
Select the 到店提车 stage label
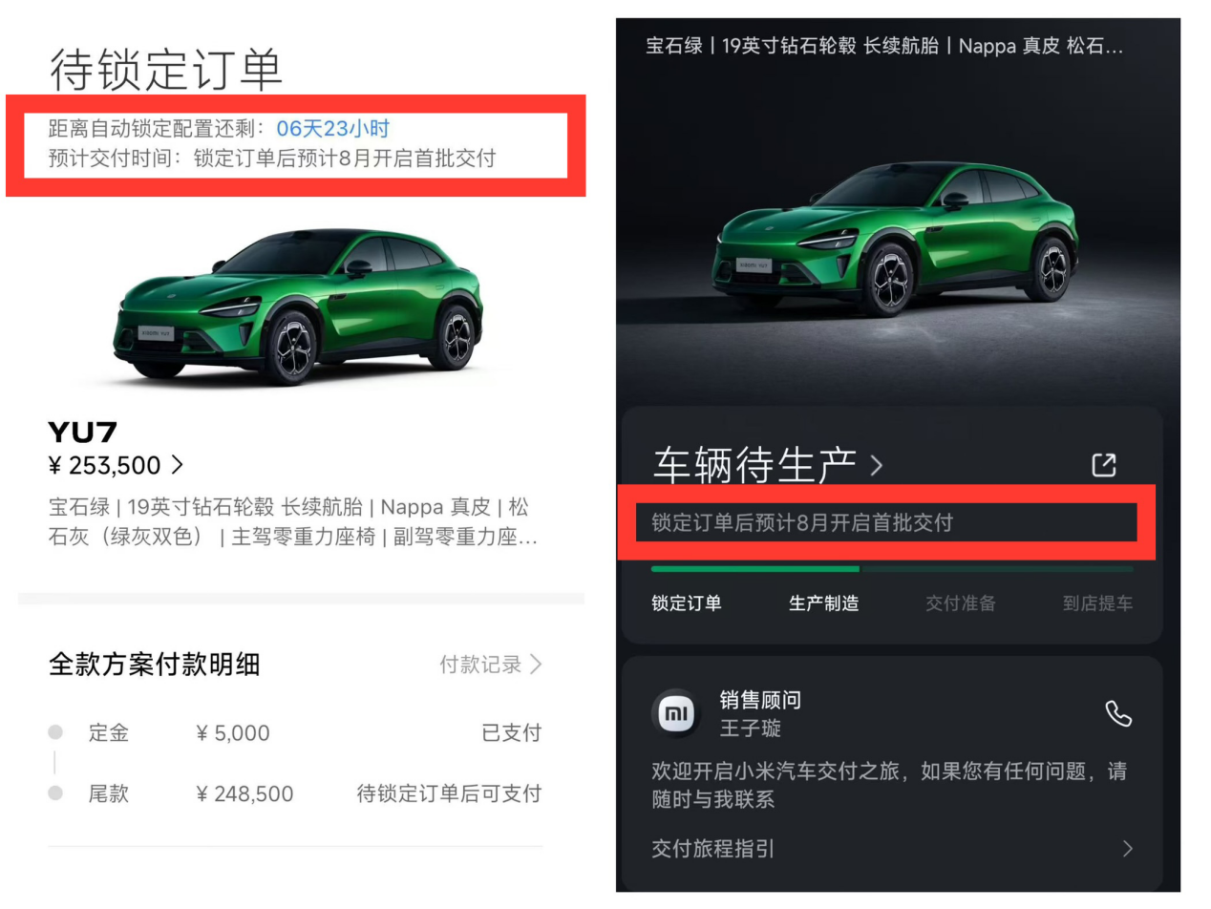(x=1098, y=603)
